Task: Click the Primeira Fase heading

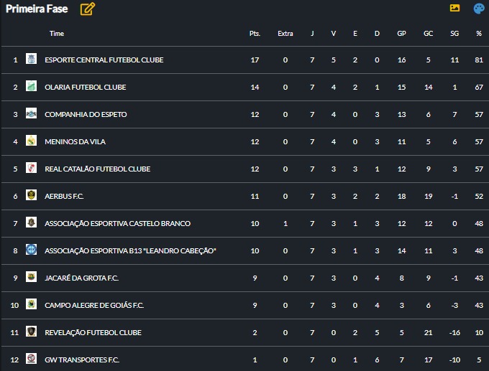Action: click(37, 9)
